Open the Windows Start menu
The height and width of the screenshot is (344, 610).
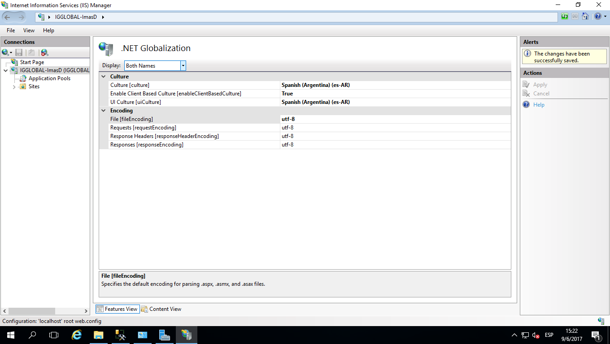pos(10,335)
